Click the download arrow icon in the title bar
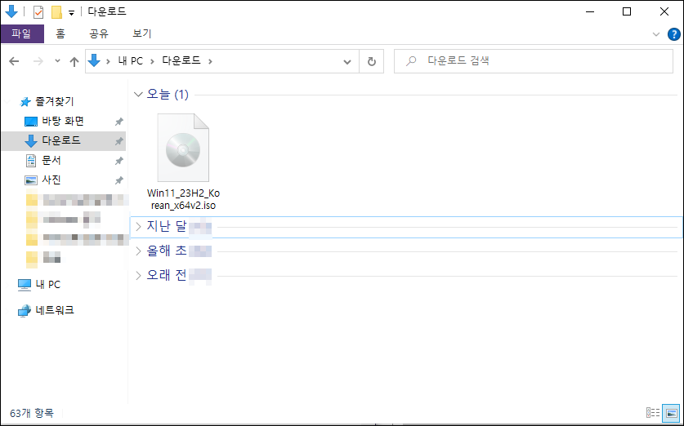Viewport: 684px width, 426px height. 11,11
